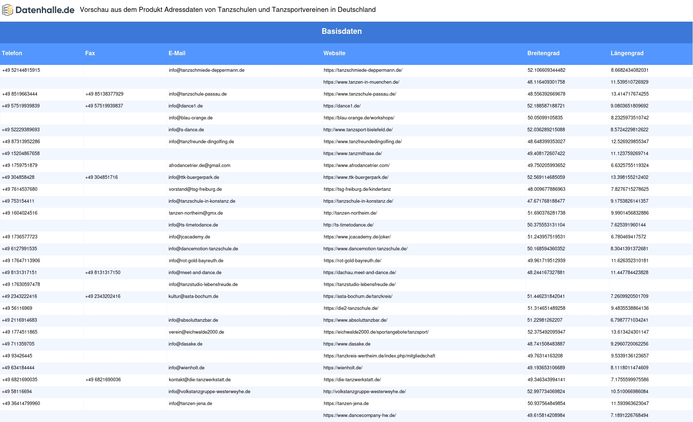Image resolution: width=693 pixels, height=422 pixels.
Task: Click the Basisdaten section heading
Action: pos(342,31)
